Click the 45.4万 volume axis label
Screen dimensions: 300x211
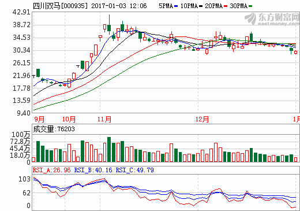[20, 149]
